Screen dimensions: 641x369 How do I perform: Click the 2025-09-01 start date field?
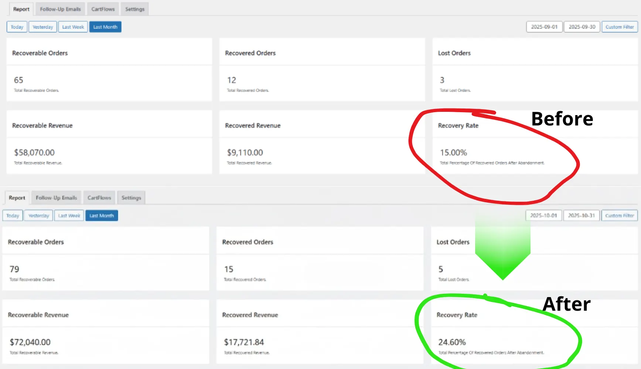pyautogui.click(x=544, y=27)
